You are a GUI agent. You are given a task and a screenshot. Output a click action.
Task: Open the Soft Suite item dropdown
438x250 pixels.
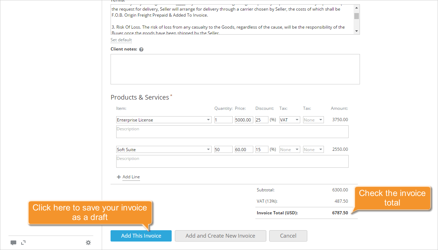coord(208,149)
